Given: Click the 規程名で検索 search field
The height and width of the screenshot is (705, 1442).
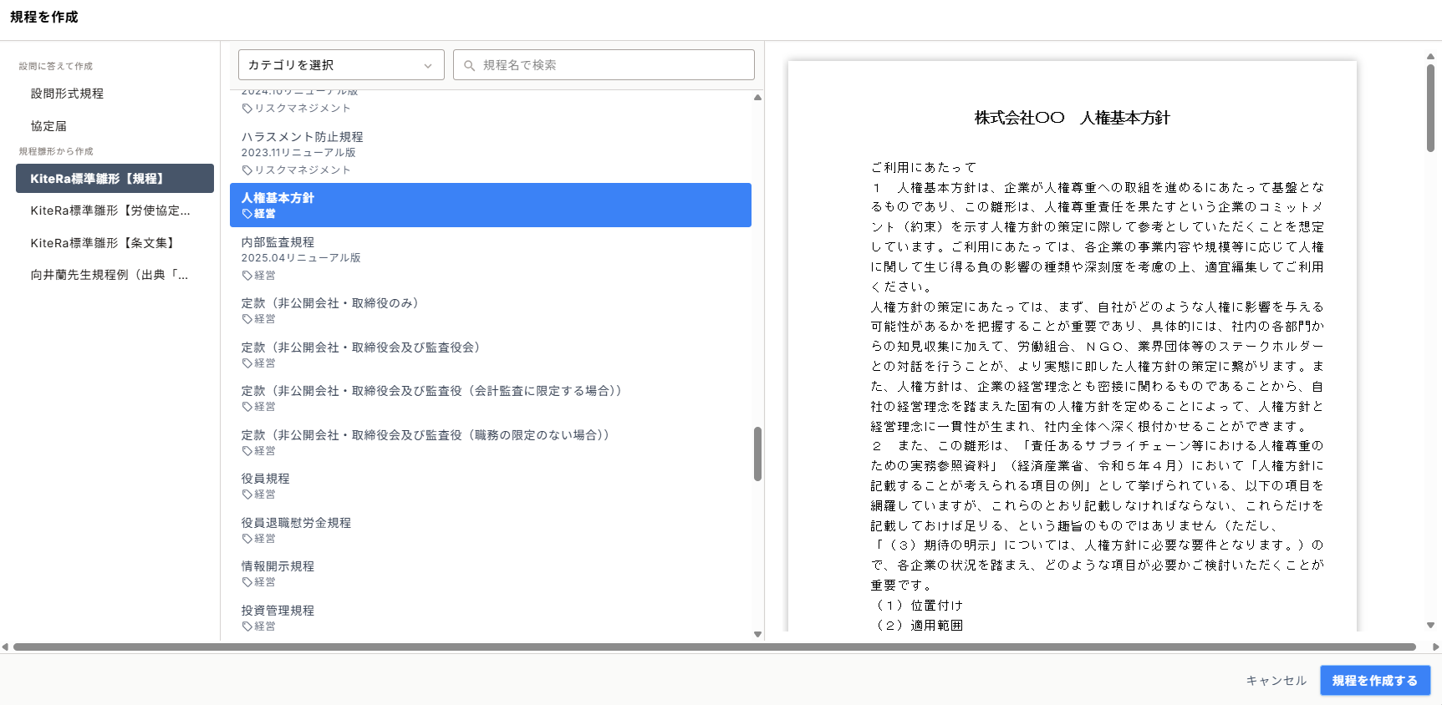Looking at the screenshot, I should 614,65.
